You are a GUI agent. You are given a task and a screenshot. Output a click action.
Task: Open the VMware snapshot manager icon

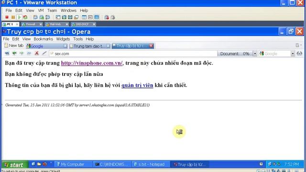click(48, 17)
